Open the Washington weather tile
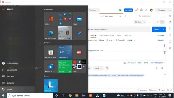The image size is (174, 98). pyautogui.click(x=65, y=52)
